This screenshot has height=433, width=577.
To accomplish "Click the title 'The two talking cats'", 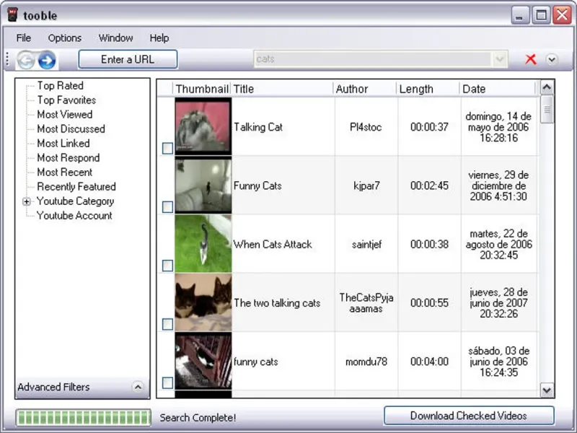I will pyautogui.click(x=277, y=303).
